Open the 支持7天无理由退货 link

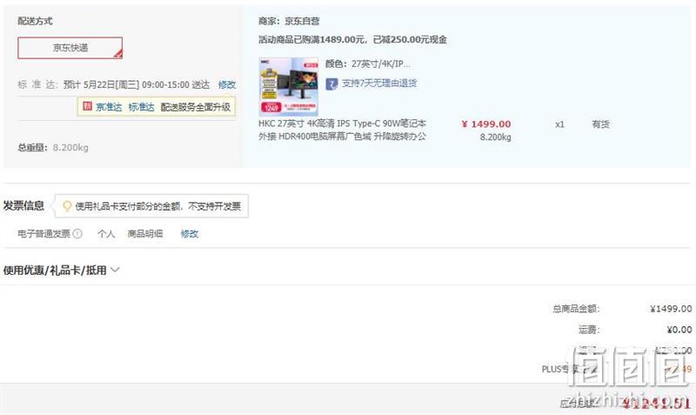(x=379, y=83)
